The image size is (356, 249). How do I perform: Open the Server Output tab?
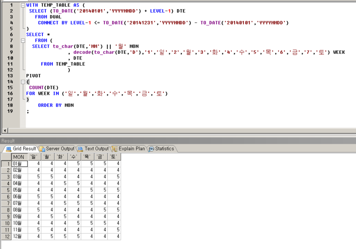coord(57,149)
